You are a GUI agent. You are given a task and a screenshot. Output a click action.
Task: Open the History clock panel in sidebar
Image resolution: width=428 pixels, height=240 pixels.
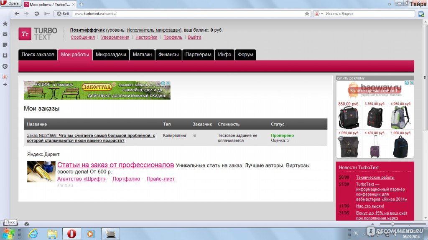coord(5,66)
